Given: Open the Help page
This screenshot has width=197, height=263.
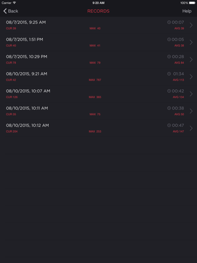Looking at the screenshot, I should click(187, 11).
